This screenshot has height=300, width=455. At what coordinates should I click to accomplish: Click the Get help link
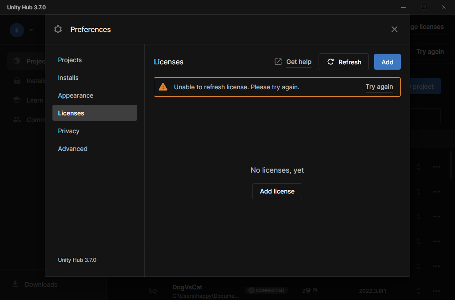tap(299, 62)
